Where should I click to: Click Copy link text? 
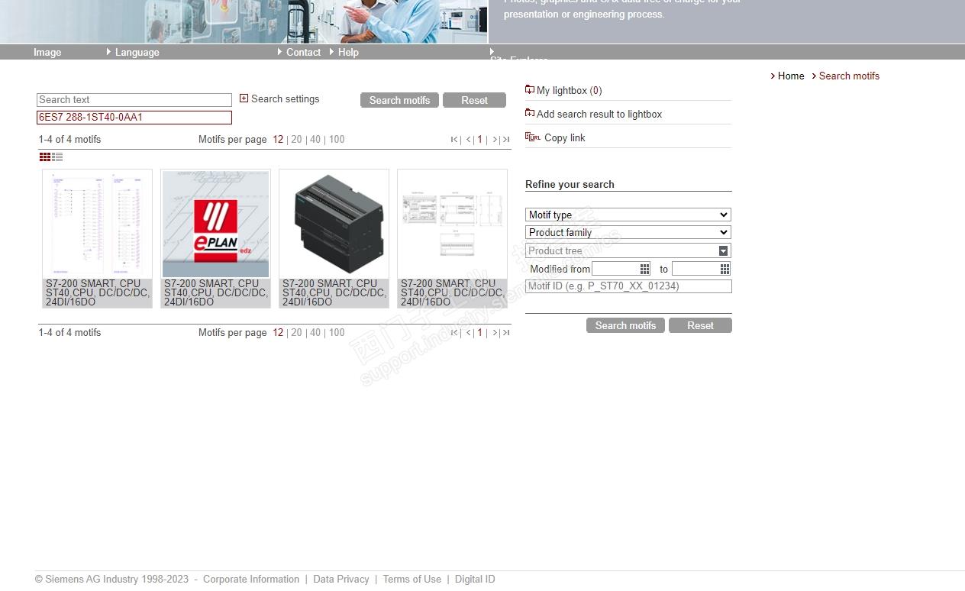pos(565,137)
